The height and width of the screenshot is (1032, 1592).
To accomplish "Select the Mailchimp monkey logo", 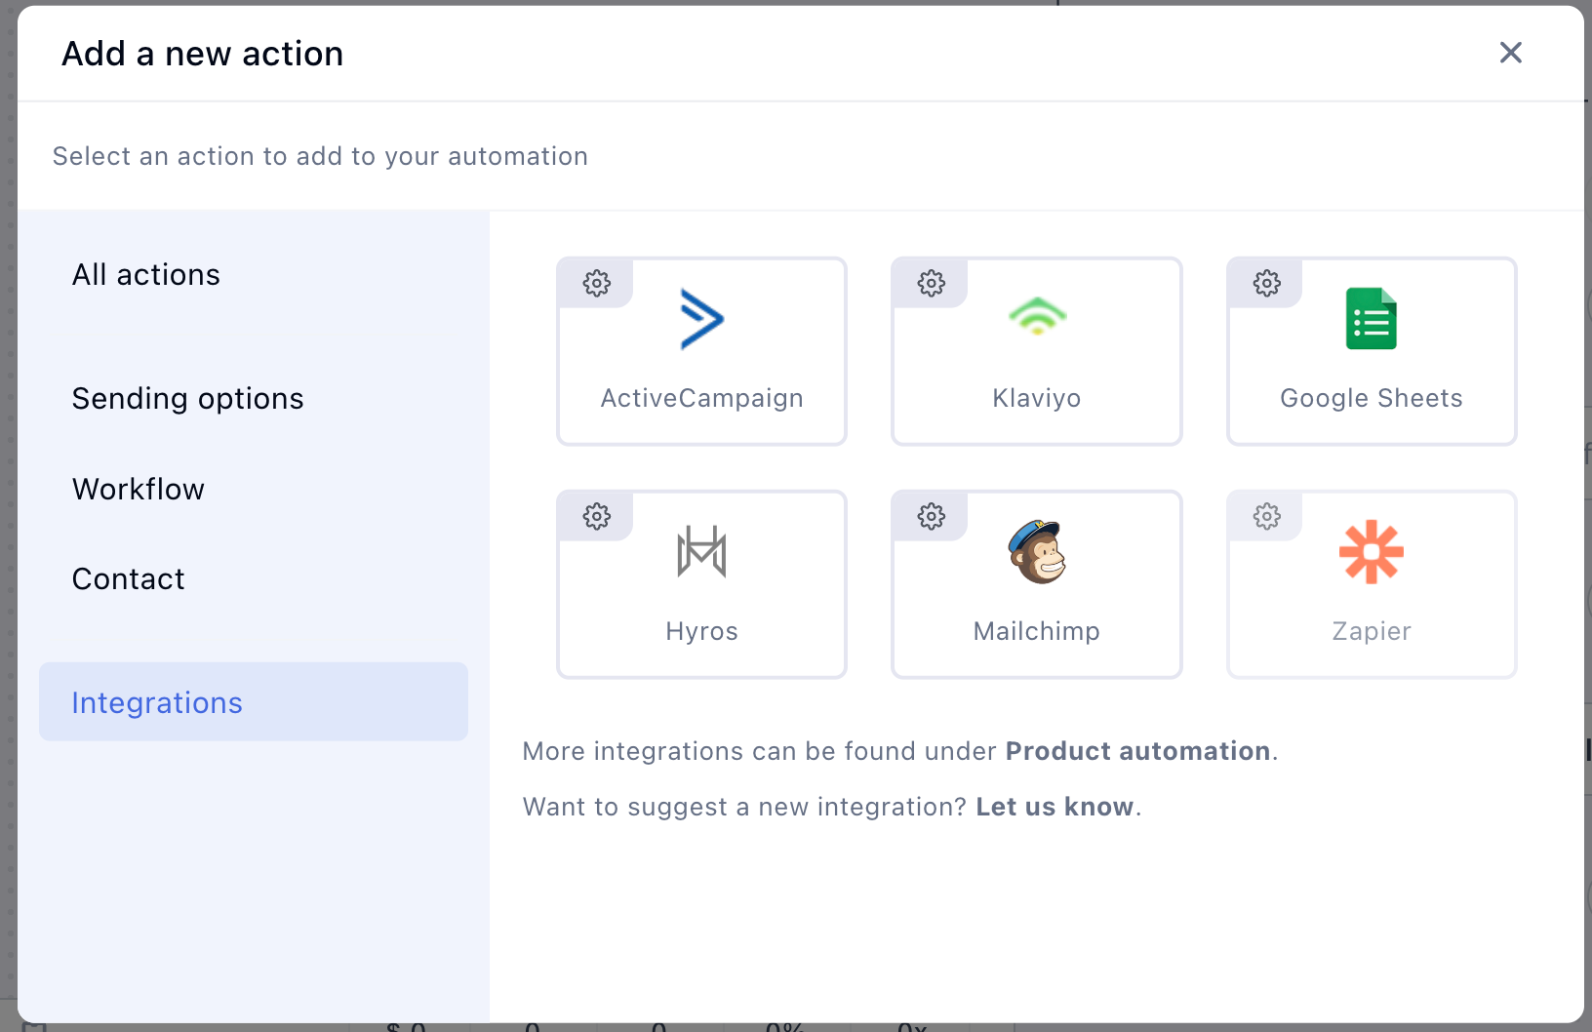I will [x=1037, y=552].
